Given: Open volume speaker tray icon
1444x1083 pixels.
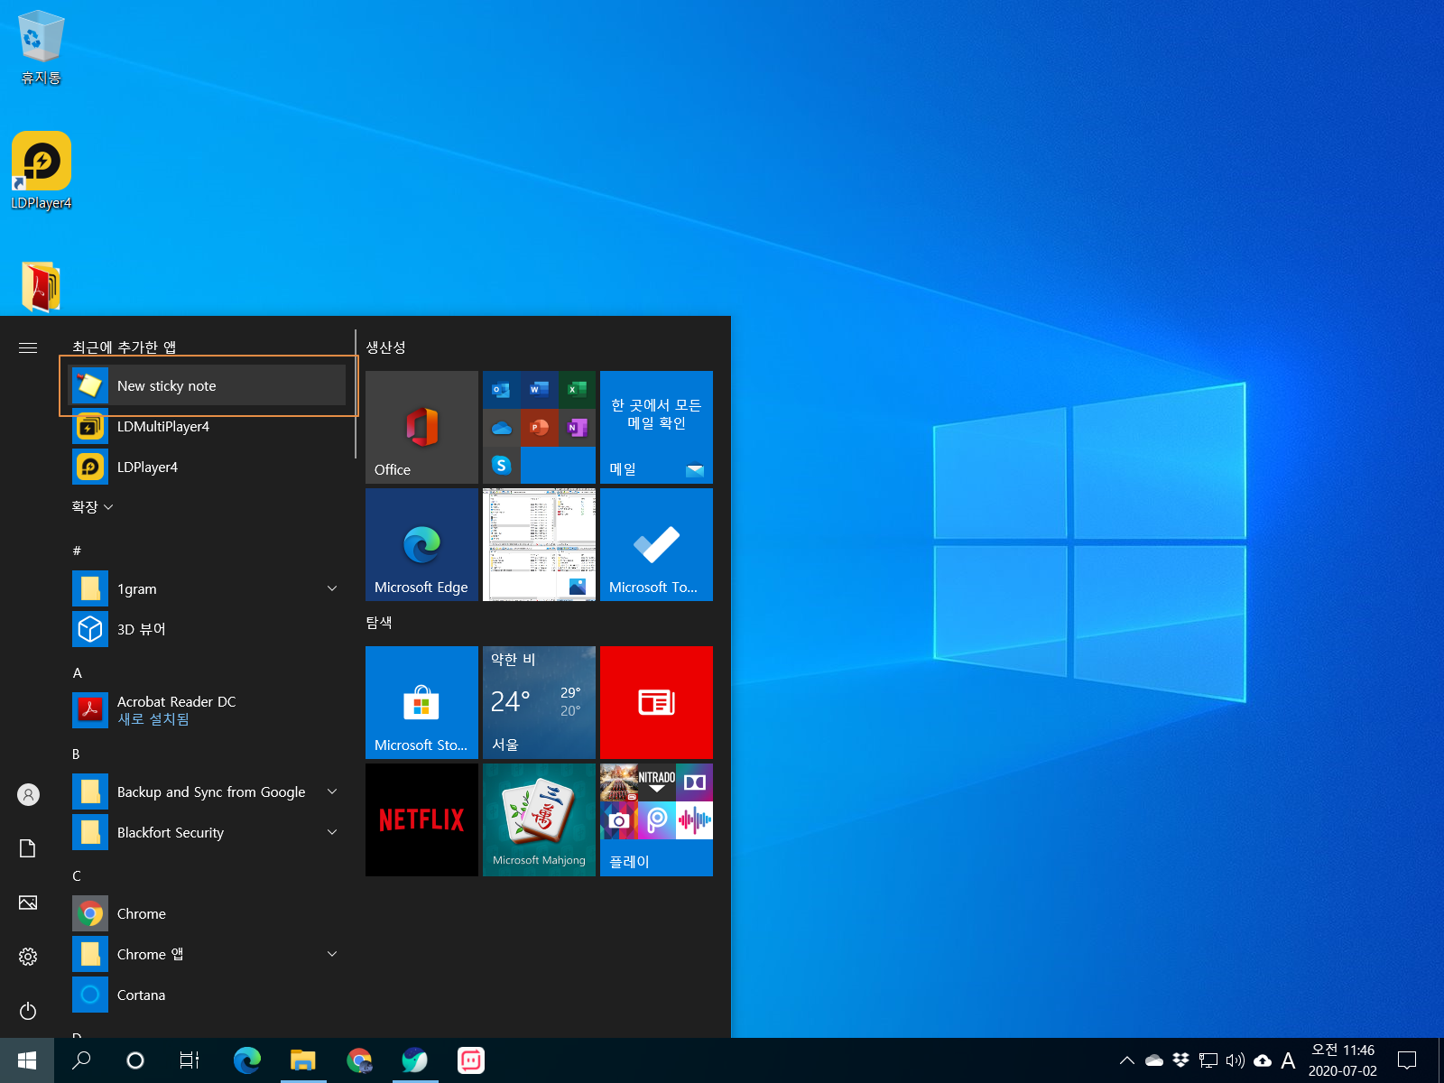Looking at the screenshot, I should [x=1236, y=1060].
